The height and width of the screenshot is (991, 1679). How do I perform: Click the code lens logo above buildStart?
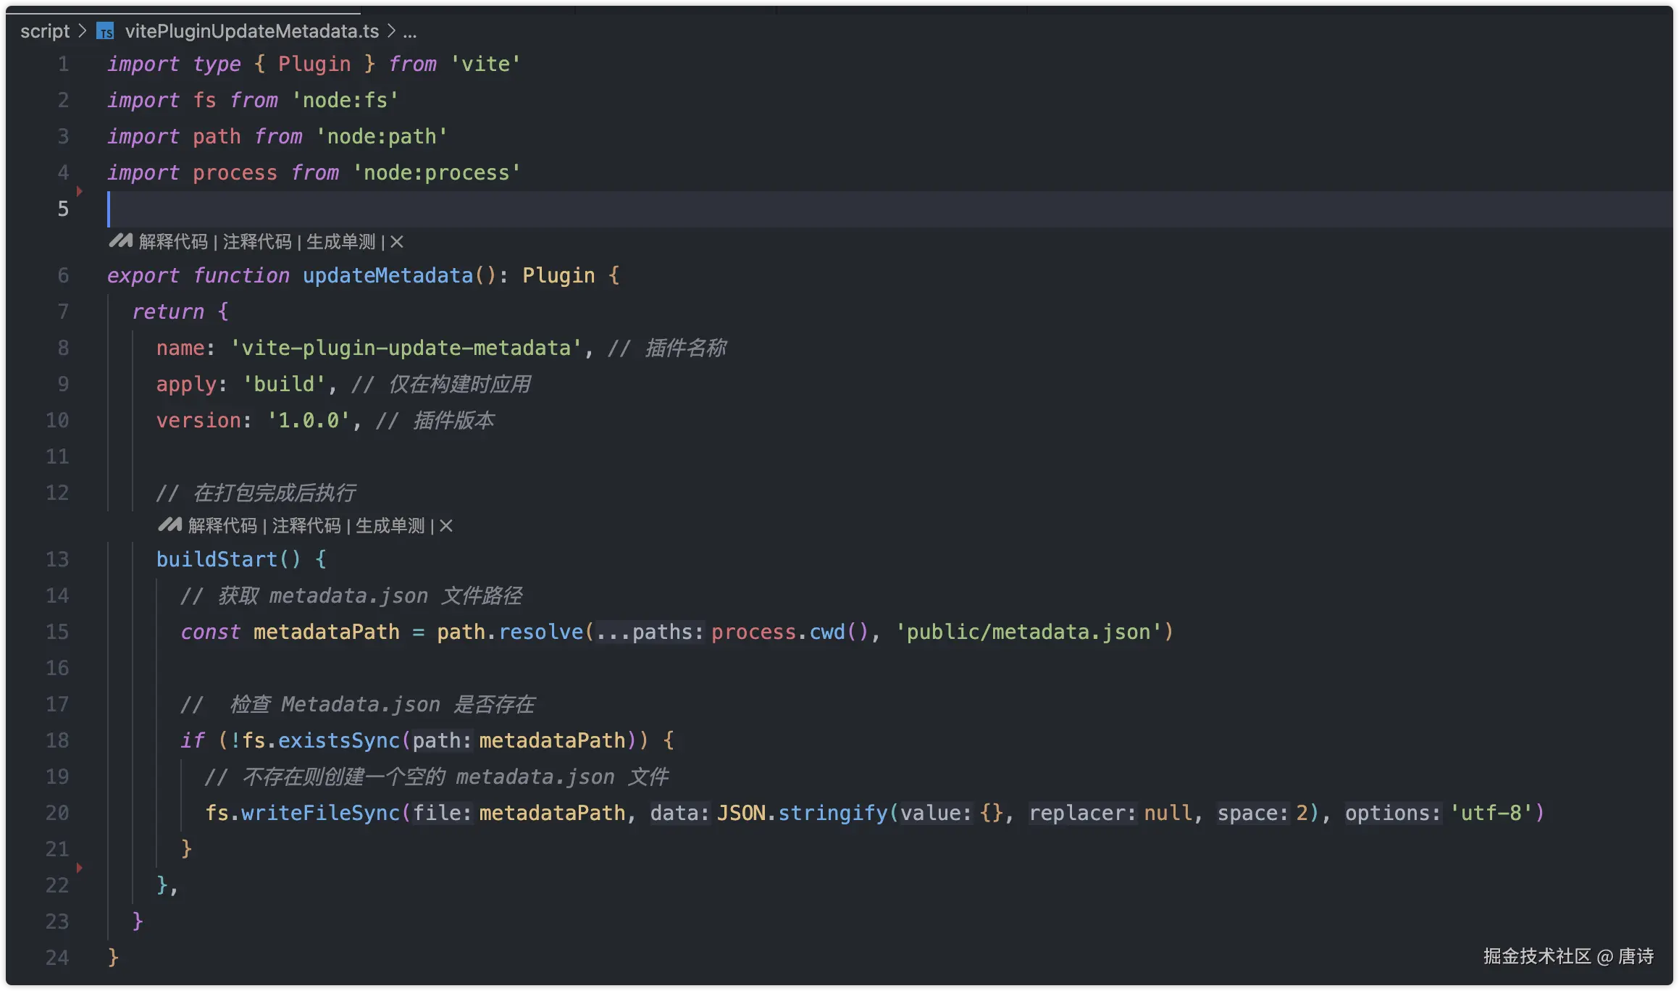[x=169, y=525]
